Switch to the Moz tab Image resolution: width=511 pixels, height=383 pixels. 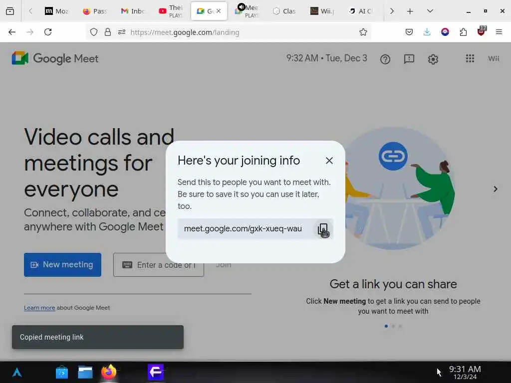[x=57, y=11]
